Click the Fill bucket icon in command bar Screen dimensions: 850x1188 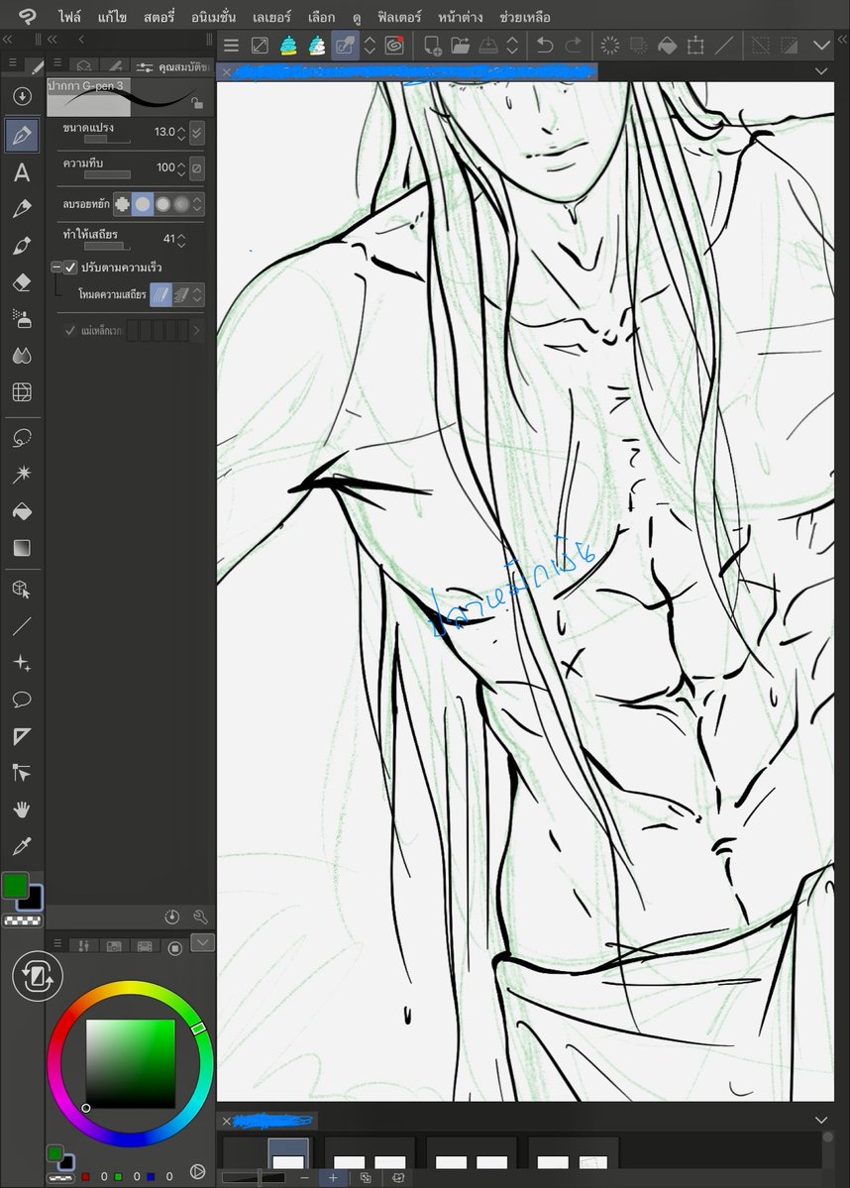(x=667, y=46)
